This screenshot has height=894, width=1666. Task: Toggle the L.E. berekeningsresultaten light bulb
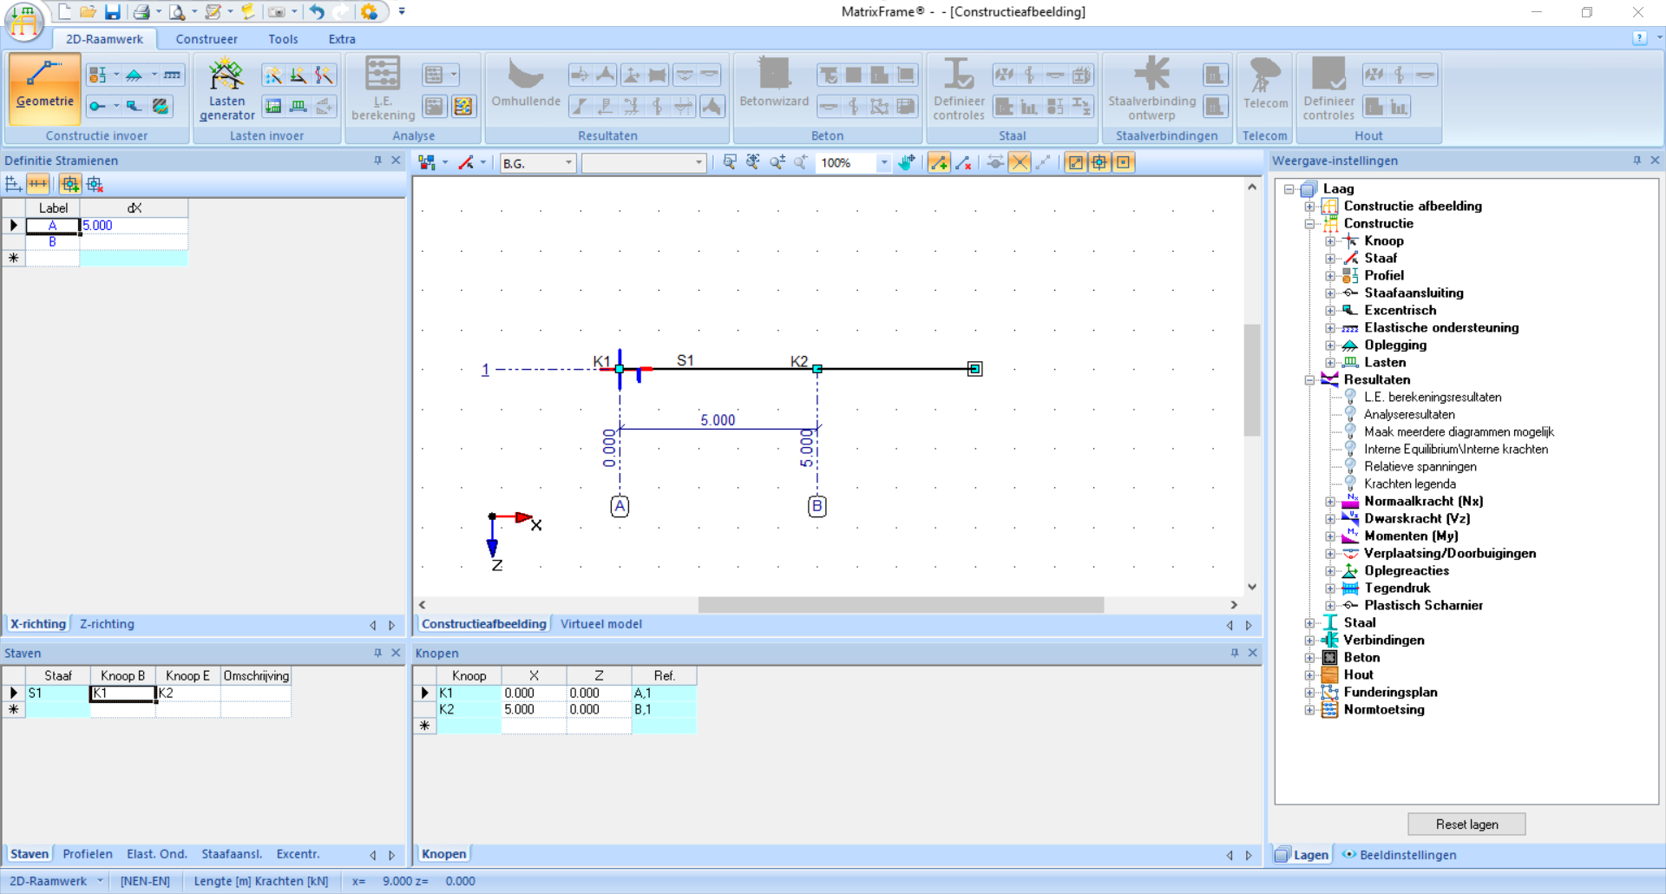point(1350,397)
